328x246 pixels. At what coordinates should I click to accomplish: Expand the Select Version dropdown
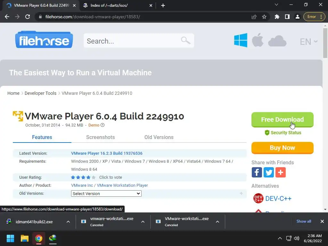coord(106,193)
